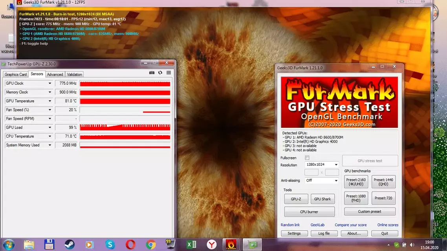Click the floppy disk taskbar icon
The width and height of the screenshot is (447, 251).
tap(49, 245)
